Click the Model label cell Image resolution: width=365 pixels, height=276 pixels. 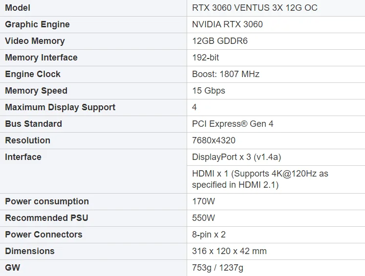click(x=18, y=8)
